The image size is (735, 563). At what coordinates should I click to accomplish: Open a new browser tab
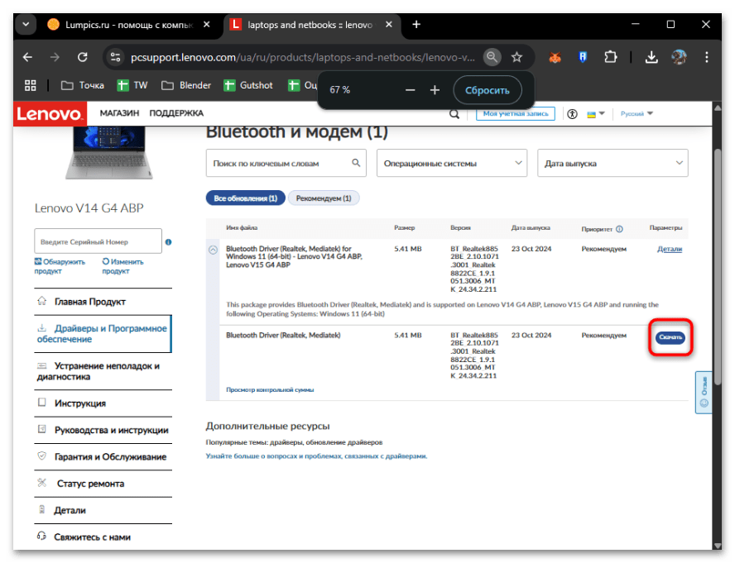click(416, 24)
